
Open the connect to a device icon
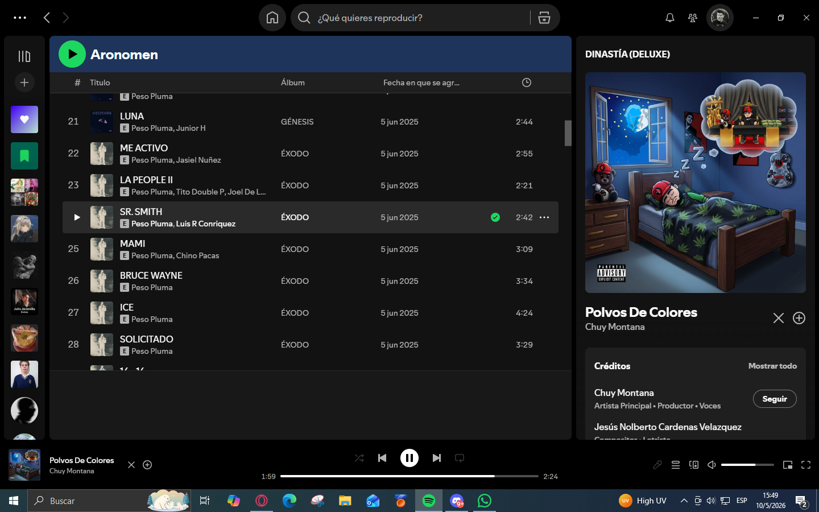click(694, 465)
